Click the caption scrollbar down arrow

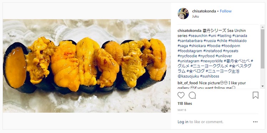coord(262,86)
